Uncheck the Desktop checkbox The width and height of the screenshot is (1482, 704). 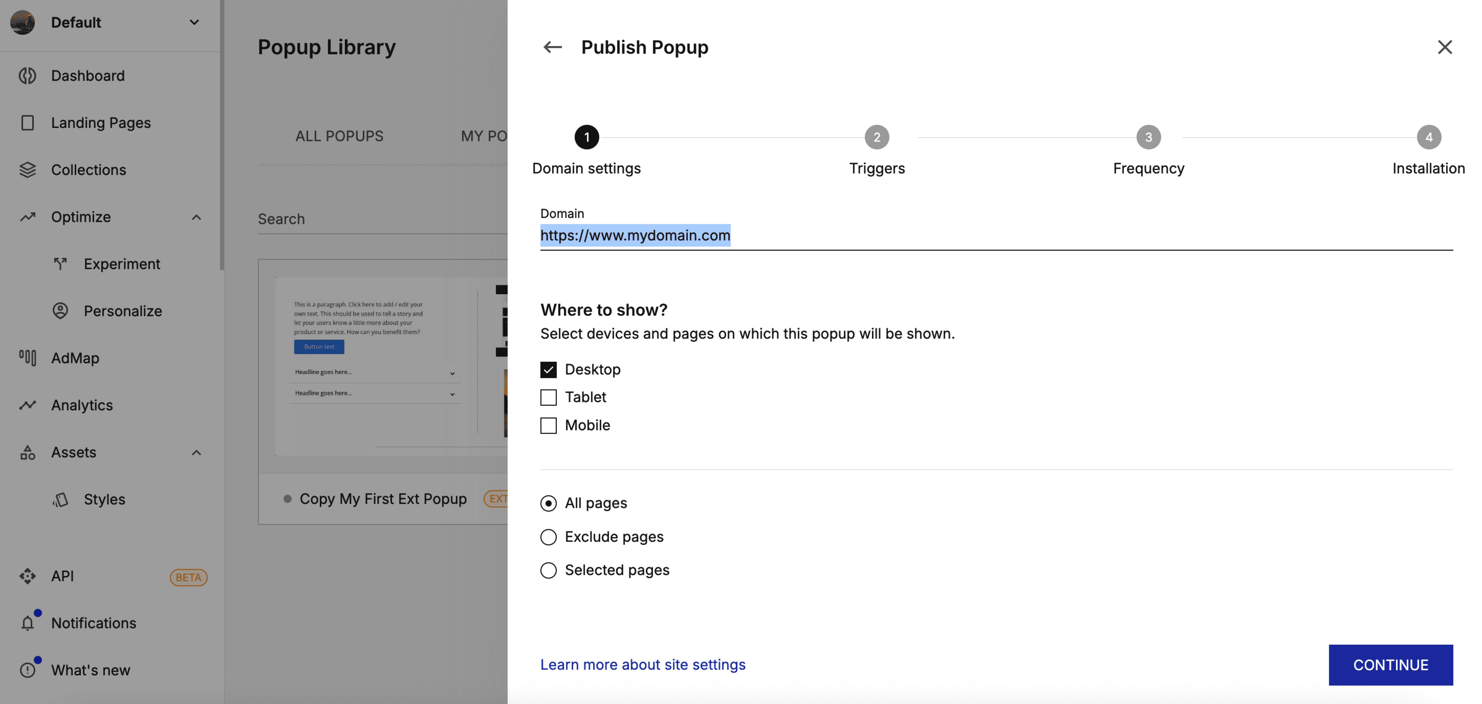pos(548,369)
